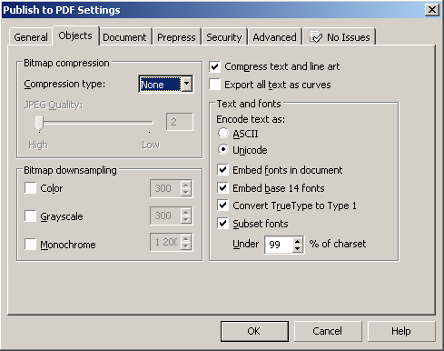Go to the General tab
444x351 pixels.
pyautogui.click(x=31, y=37)
